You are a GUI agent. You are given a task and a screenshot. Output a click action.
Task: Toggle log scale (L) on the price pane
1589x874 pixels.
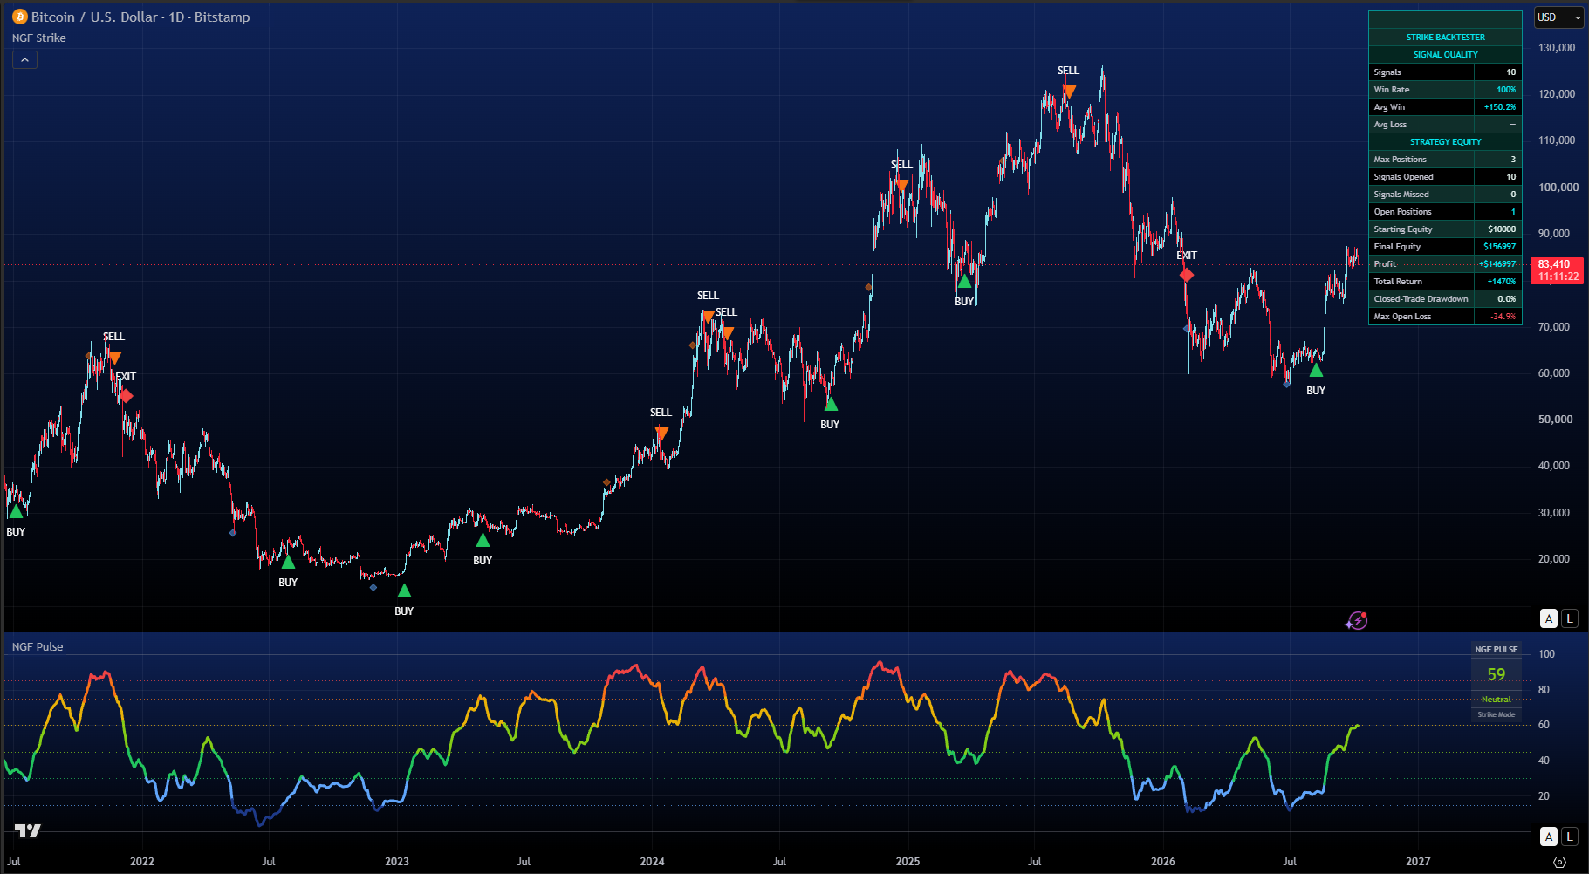click(x=1569, y=618)
